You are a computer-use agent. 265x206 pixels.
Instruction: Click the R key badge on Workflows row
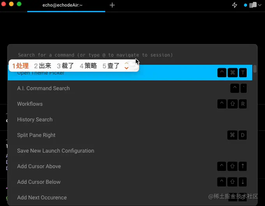243,104
